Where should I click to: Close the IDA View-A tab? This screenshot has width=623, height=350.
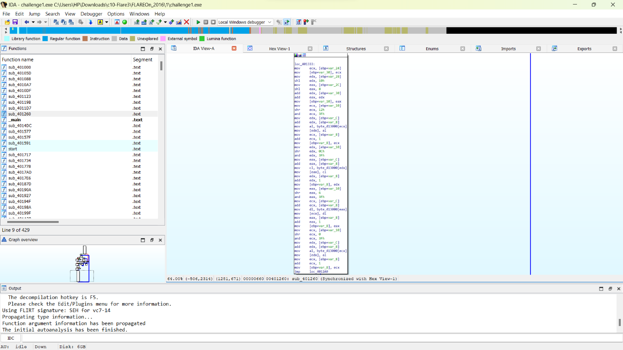(234, 49)
